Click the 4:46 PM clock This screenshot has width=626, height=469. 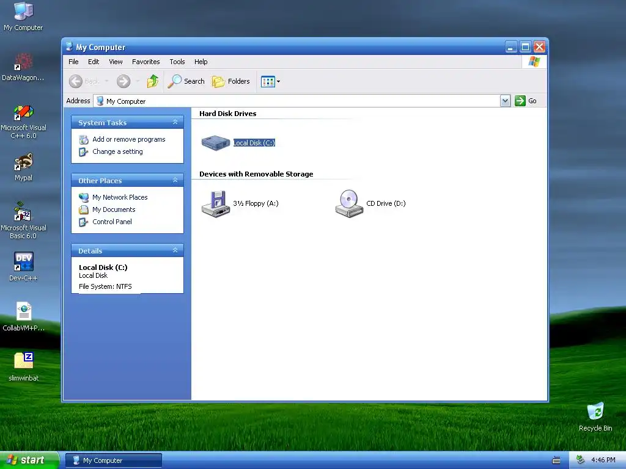point(603,460)
